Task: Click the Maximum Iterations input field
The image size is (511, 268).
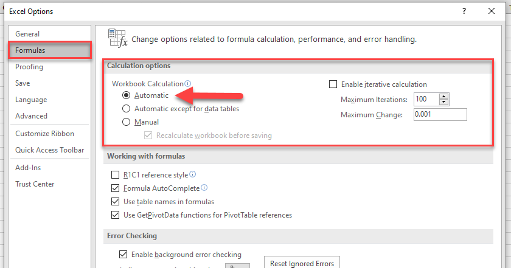Action: (426, 99)
